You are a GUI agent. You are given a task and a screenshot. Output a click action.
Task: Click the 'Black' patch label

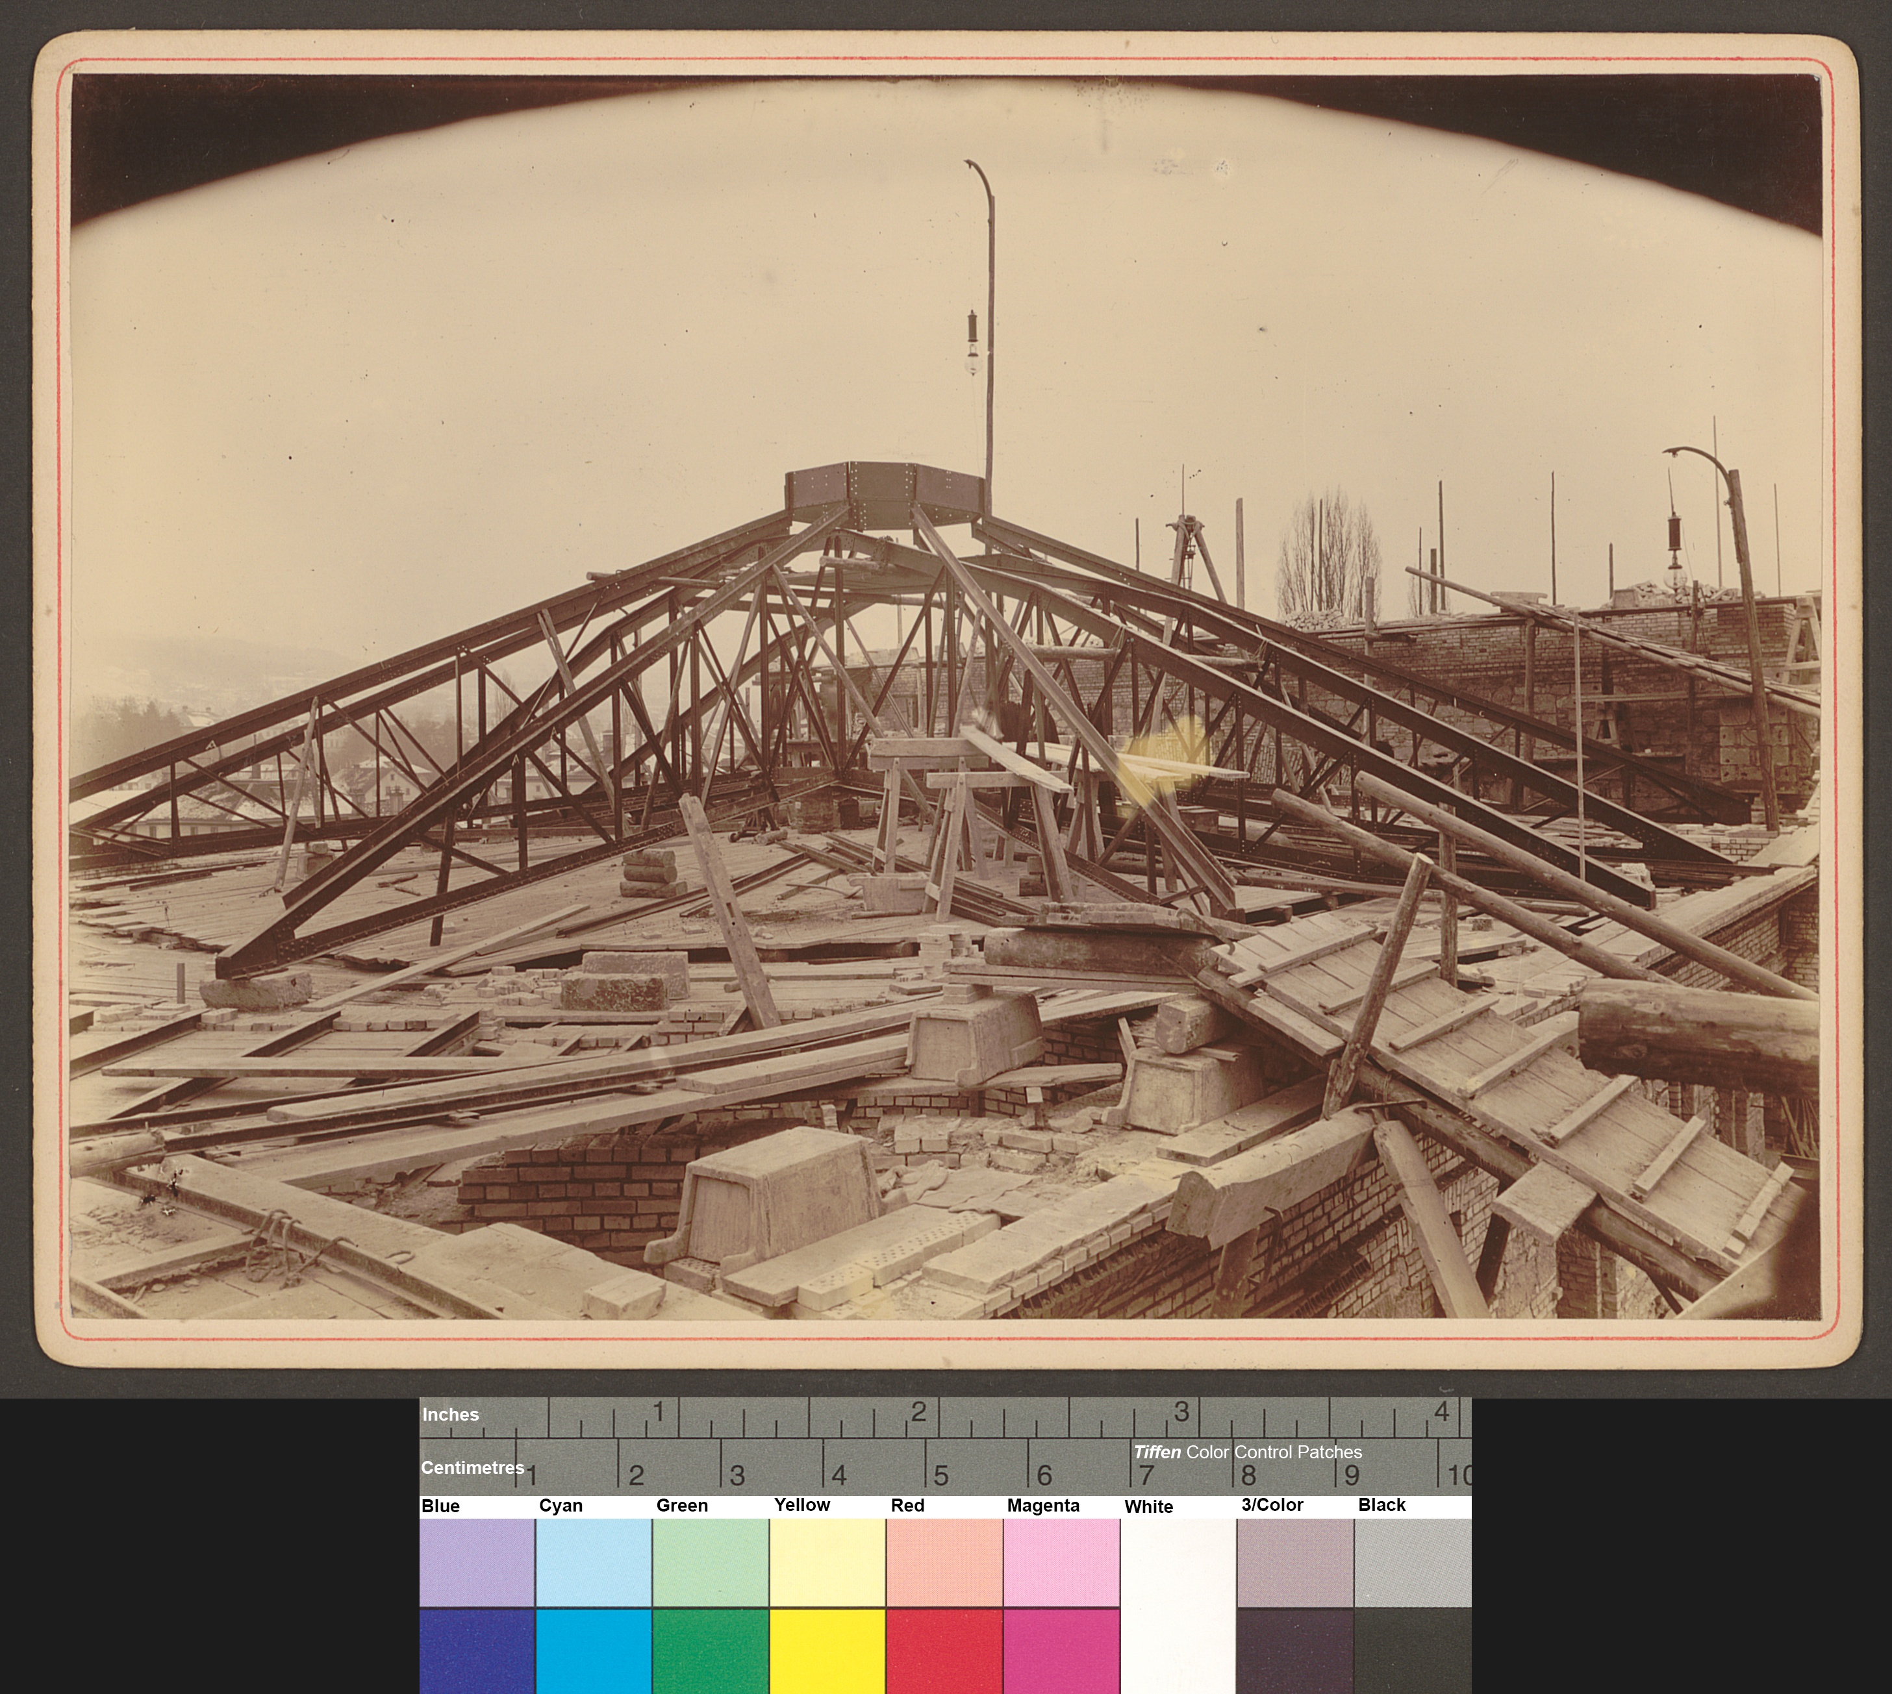click(x=1381, y=1505)
